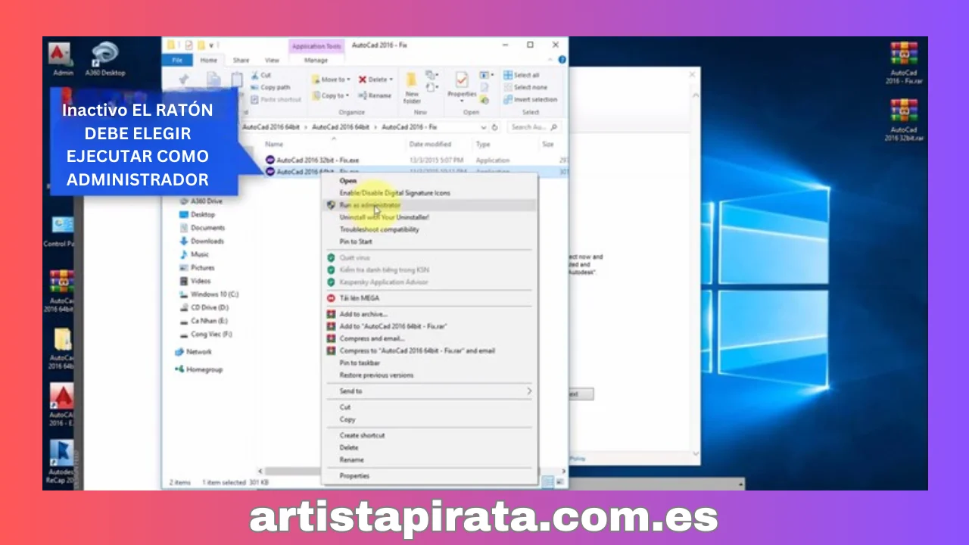Choose Run as administrator
The image size is (969, 545).
[429, 204]
